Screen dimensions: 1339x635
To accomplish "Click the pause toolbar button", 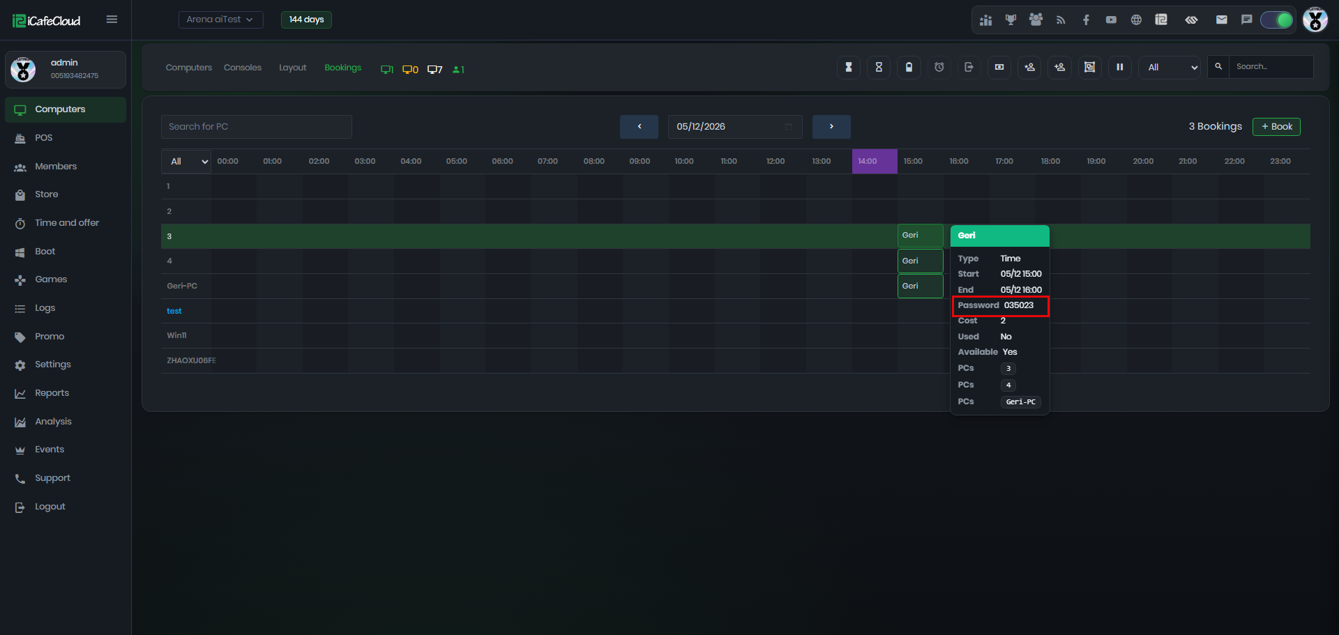I will click(x=1120, y=67).
